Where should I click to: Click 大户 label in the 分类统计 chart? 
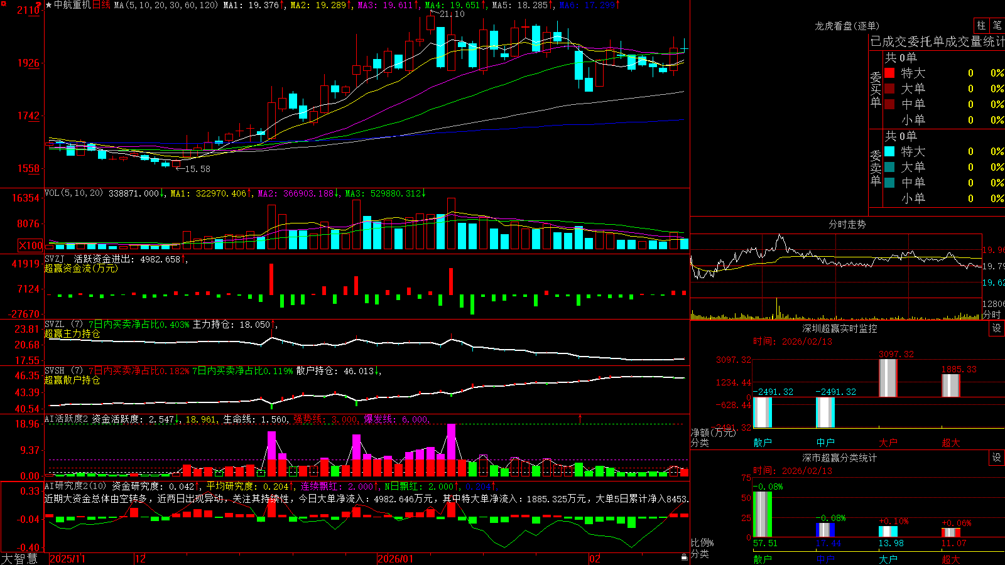coord(888,559)
